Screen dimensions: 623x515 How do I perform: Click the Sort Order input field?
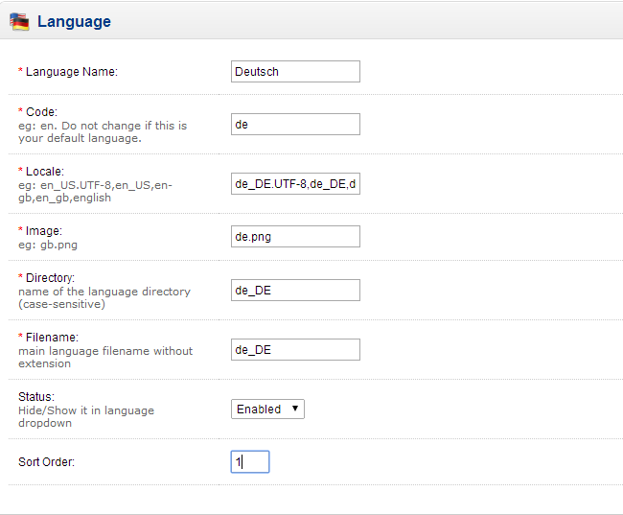click(250, 462)
